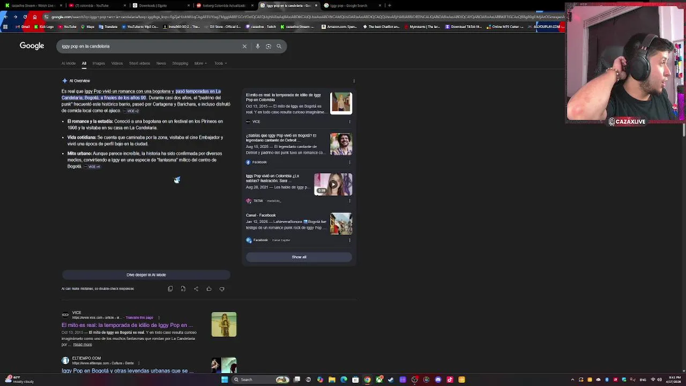Screen dimensions: 686x386
Task: Click the Google logo
Action: 32,46
